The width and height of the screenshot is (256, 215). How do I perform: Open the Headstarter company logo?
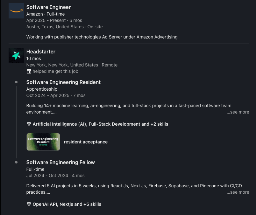point(16,55)
